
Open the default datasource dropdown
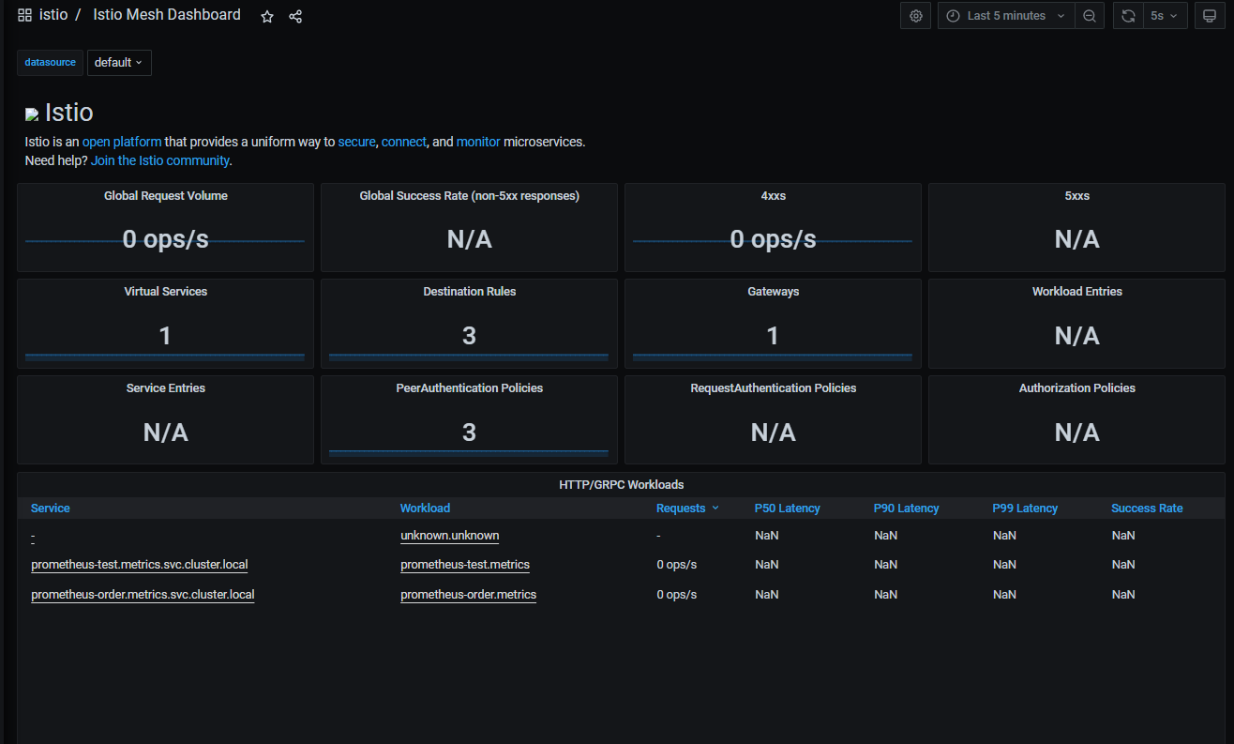[119, 63]
